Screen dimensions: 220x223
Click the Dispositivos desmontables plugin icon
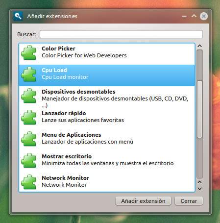(28, 96)
